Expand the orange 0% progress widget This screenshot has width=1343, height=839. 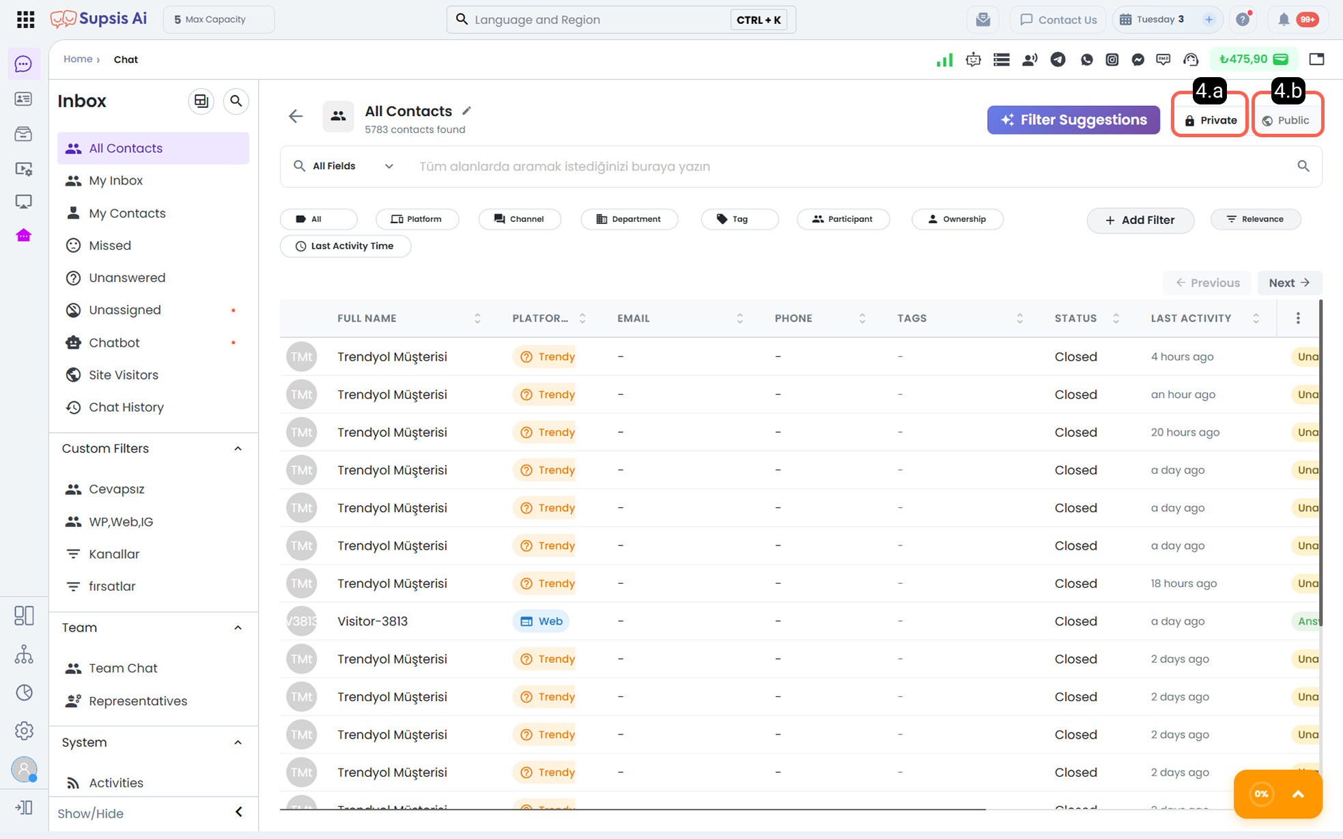[1298, 794]
